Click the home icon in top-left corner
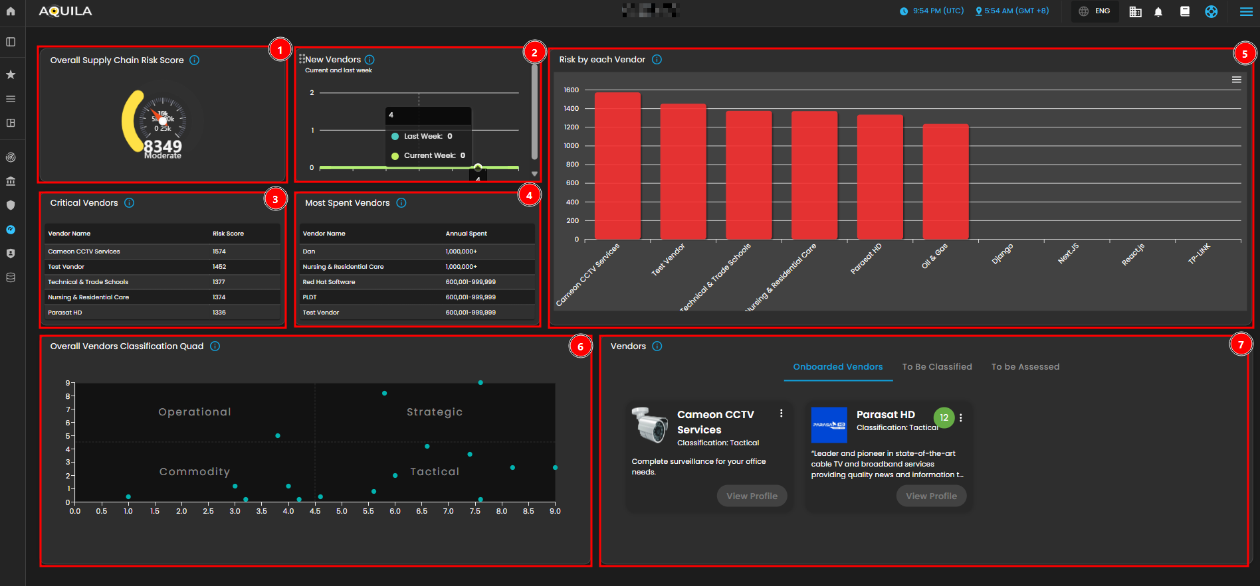 11,11
